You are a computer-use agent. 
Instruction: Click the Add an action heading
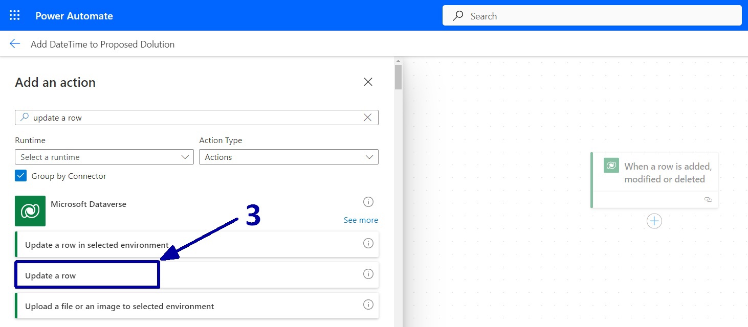pos(55,82)
